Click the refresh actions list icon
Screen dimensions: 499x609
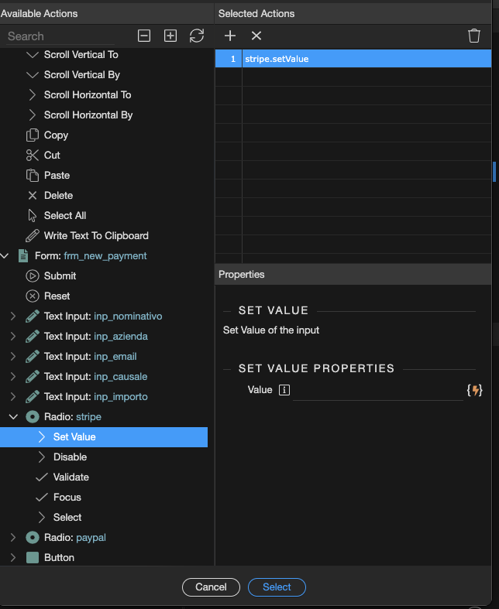(x=197, y=36)
